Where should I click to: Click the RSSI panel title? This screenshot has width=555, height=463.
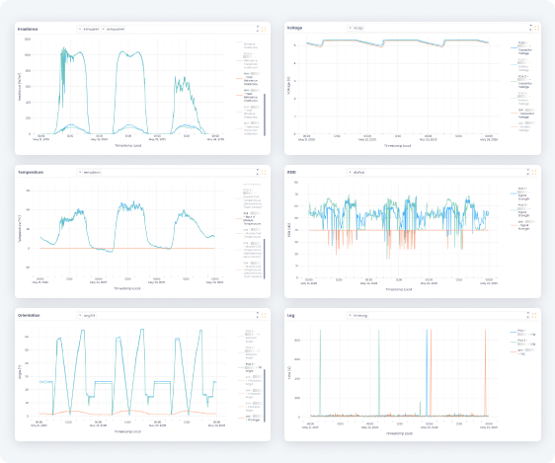click(x=291, y=172)
